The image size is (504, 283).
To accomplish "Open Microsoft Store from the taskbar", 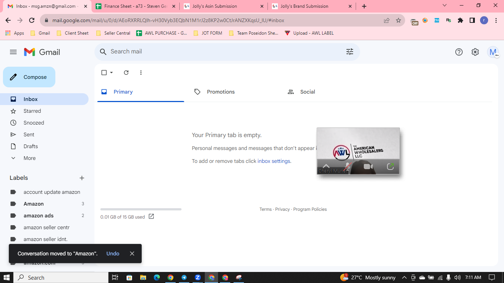I will [129, 277].
